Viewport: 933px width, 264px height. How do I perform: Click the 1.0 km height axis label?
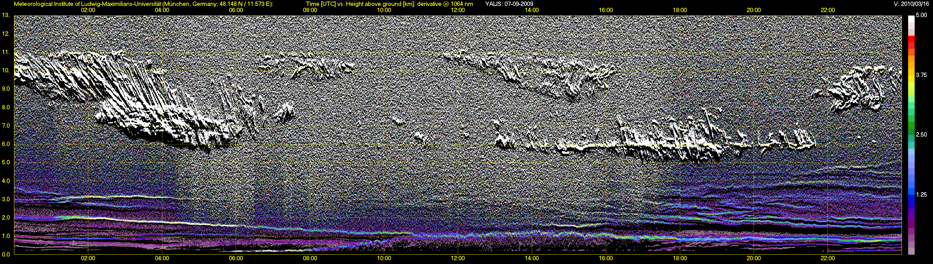coord(6,236)
